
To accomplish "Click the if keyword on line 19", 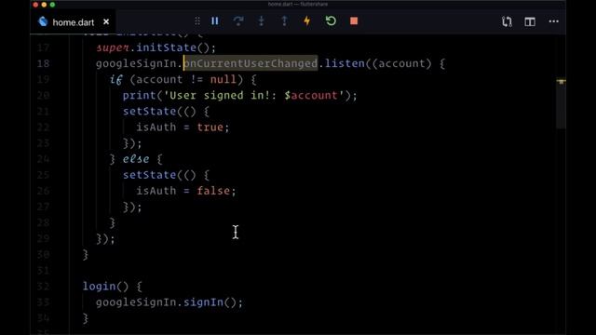I will click(x=115, y=79).
